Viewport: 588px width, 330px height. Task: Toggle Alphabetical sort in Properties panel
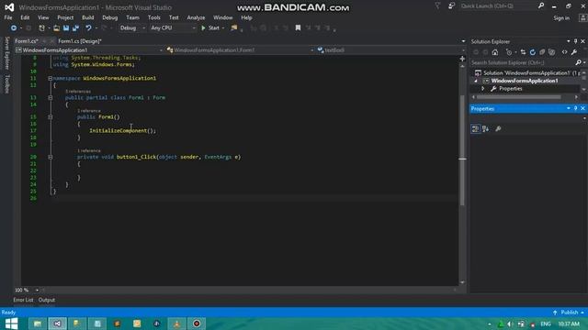click(486, 129)
